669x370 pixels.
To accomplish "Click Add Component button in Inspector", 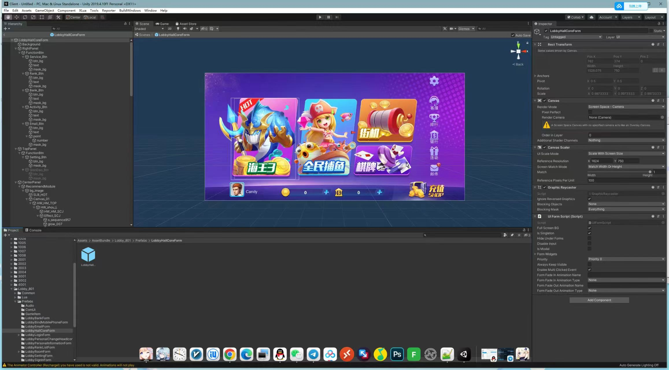I will (x=599, y=300).
